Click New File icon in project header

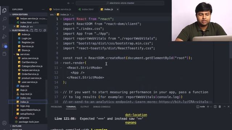click(x=32, y=30)
